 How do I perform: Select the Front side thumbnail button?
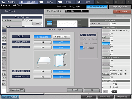click(50, 23)
